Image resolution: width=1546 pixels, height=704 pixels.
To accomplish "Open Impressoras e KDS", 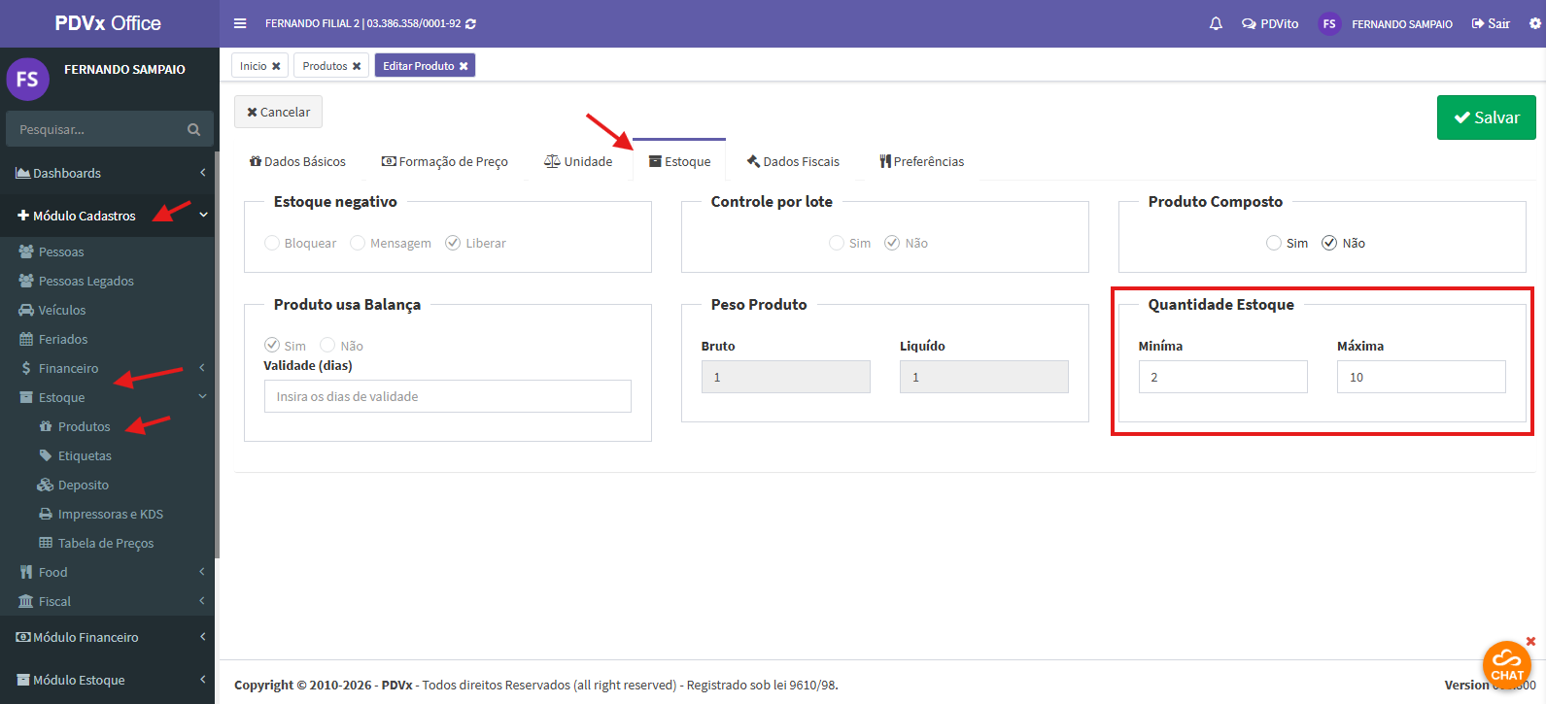I will tap(110, 514).
